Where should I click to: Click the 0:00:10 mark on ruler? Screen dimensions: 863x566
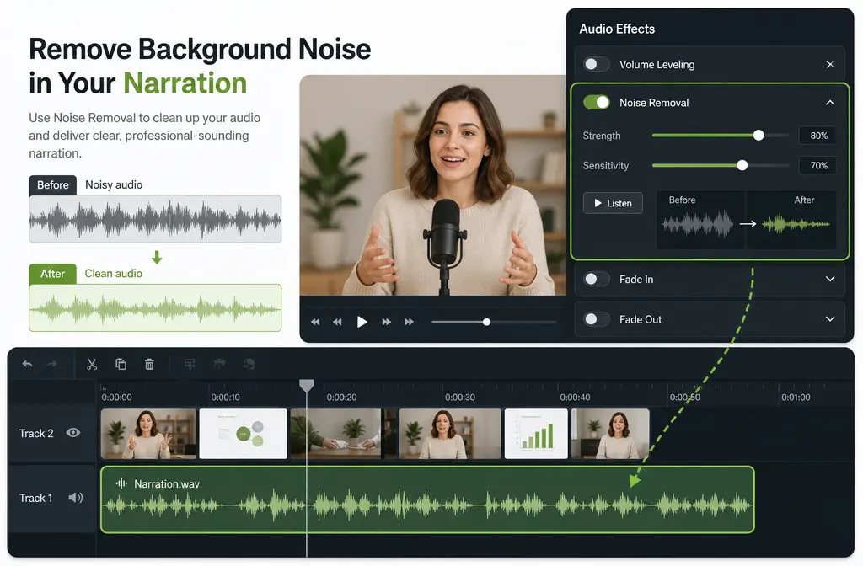[225, 398]
